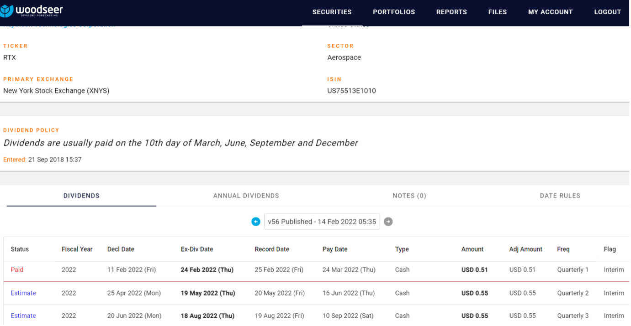
Task: Click the DIVIDEND POLICY heading
Action: 31,130
